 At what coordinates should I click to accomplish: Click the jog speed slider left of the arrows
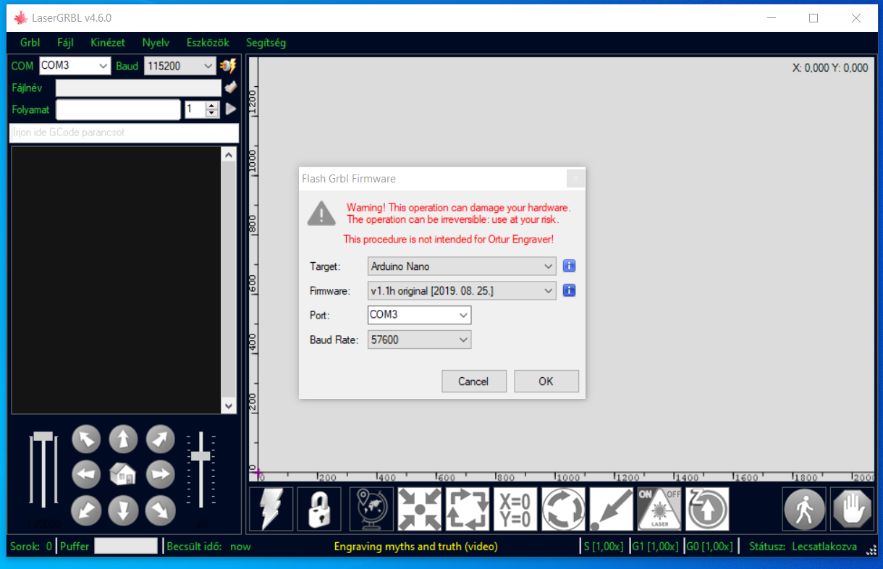tap(43, 471)
